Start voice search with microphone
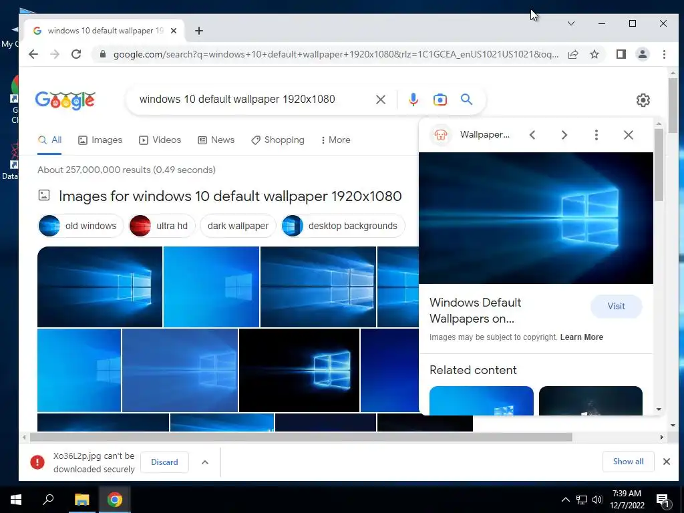 [x=413, y=100]
